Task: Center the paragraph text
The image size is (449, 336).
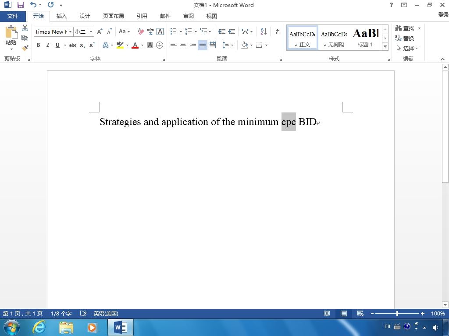Action: pos(183,45)
